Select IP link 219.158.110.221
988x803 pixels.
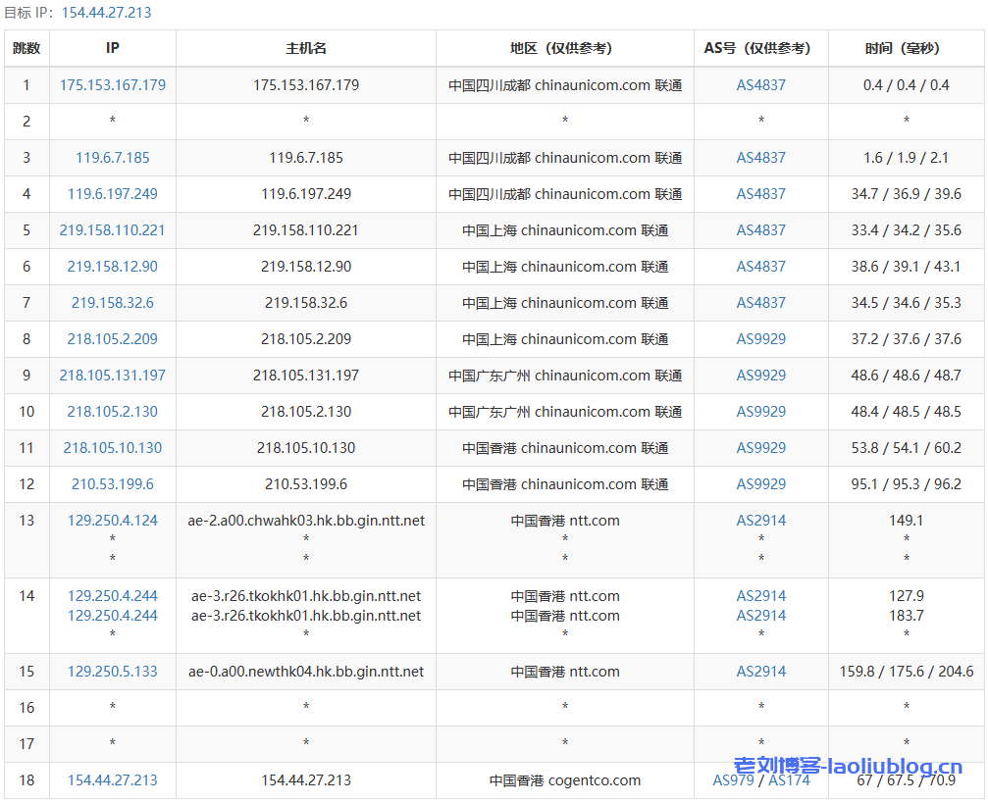coord(112,230)
